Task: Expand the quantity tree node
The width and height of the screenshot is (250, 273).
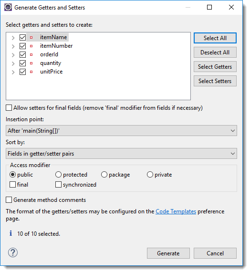Action: coord(13,63)
